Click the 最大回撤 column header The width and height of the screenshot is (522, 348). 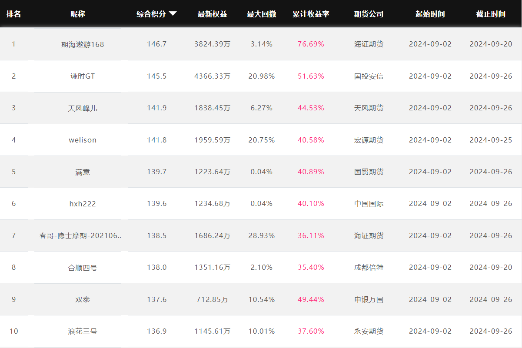point(262,14)
